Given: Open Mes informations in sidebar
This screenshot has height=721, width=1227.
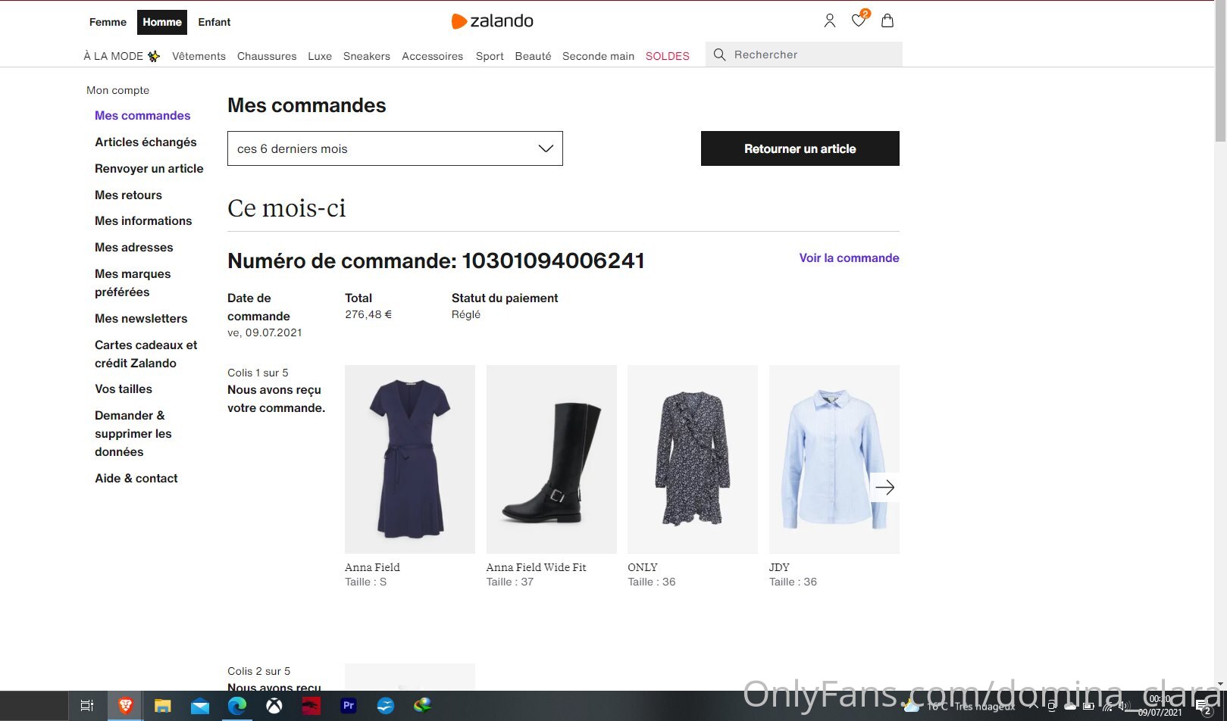Looking at the screenshot, I should pos(143,220).
